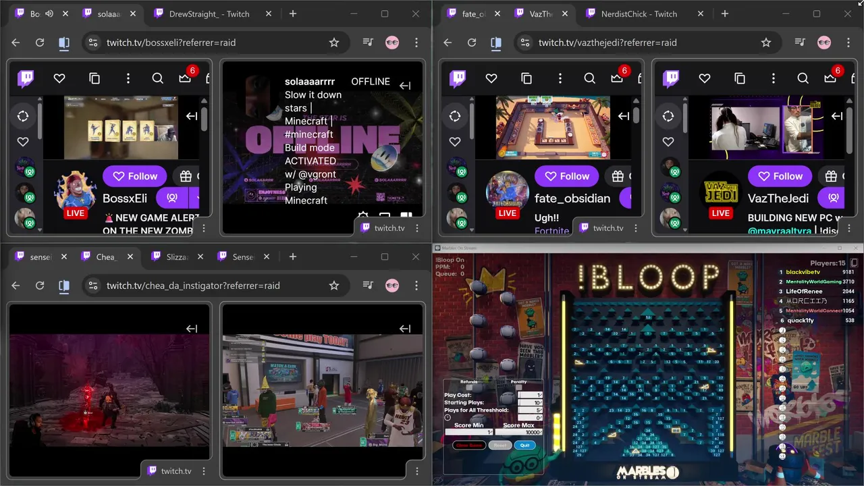Open Following heart in BossxEli pane header
This screenshot has width=864, height=486.
[x=59, y=78]
